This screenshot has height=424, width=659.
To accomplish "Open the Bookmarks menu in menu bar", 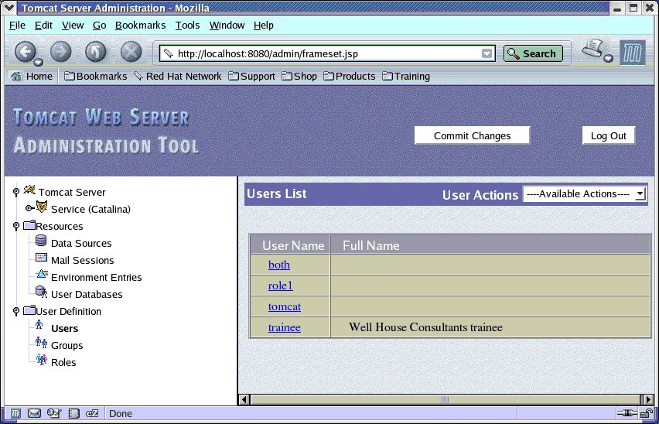I will click(140, 26).
